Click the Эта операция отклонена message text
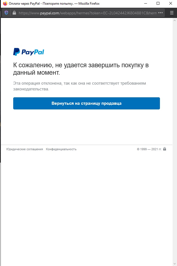This screenshot has width=177, height=266. (x=80, y=86)
